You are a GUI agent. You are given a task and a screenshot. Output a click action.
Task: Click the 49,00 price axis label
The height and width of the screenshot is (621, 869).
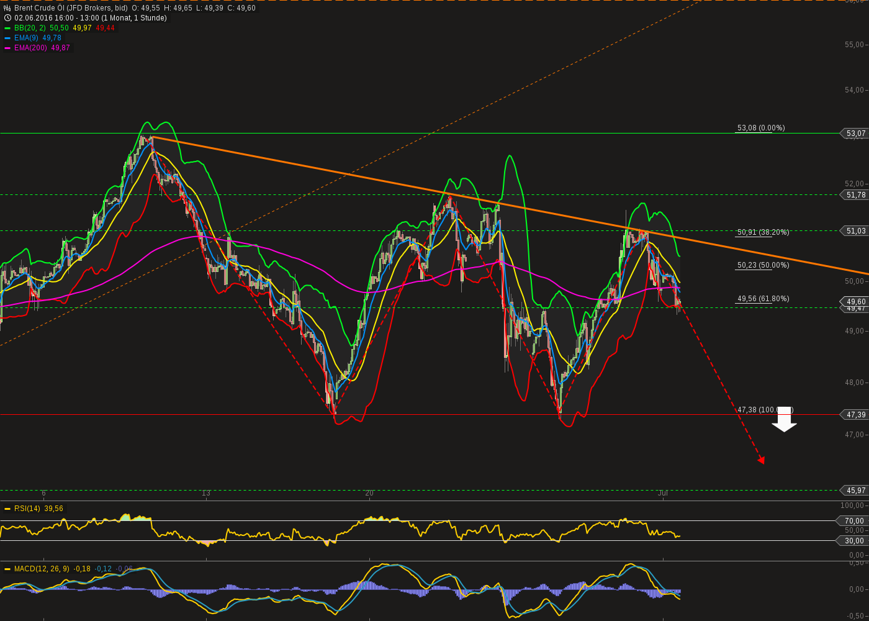[x=854, y=331]
